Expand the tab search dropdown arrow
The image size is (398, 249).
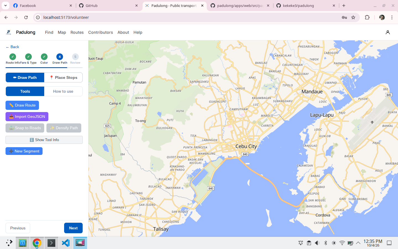pos(6,6)
